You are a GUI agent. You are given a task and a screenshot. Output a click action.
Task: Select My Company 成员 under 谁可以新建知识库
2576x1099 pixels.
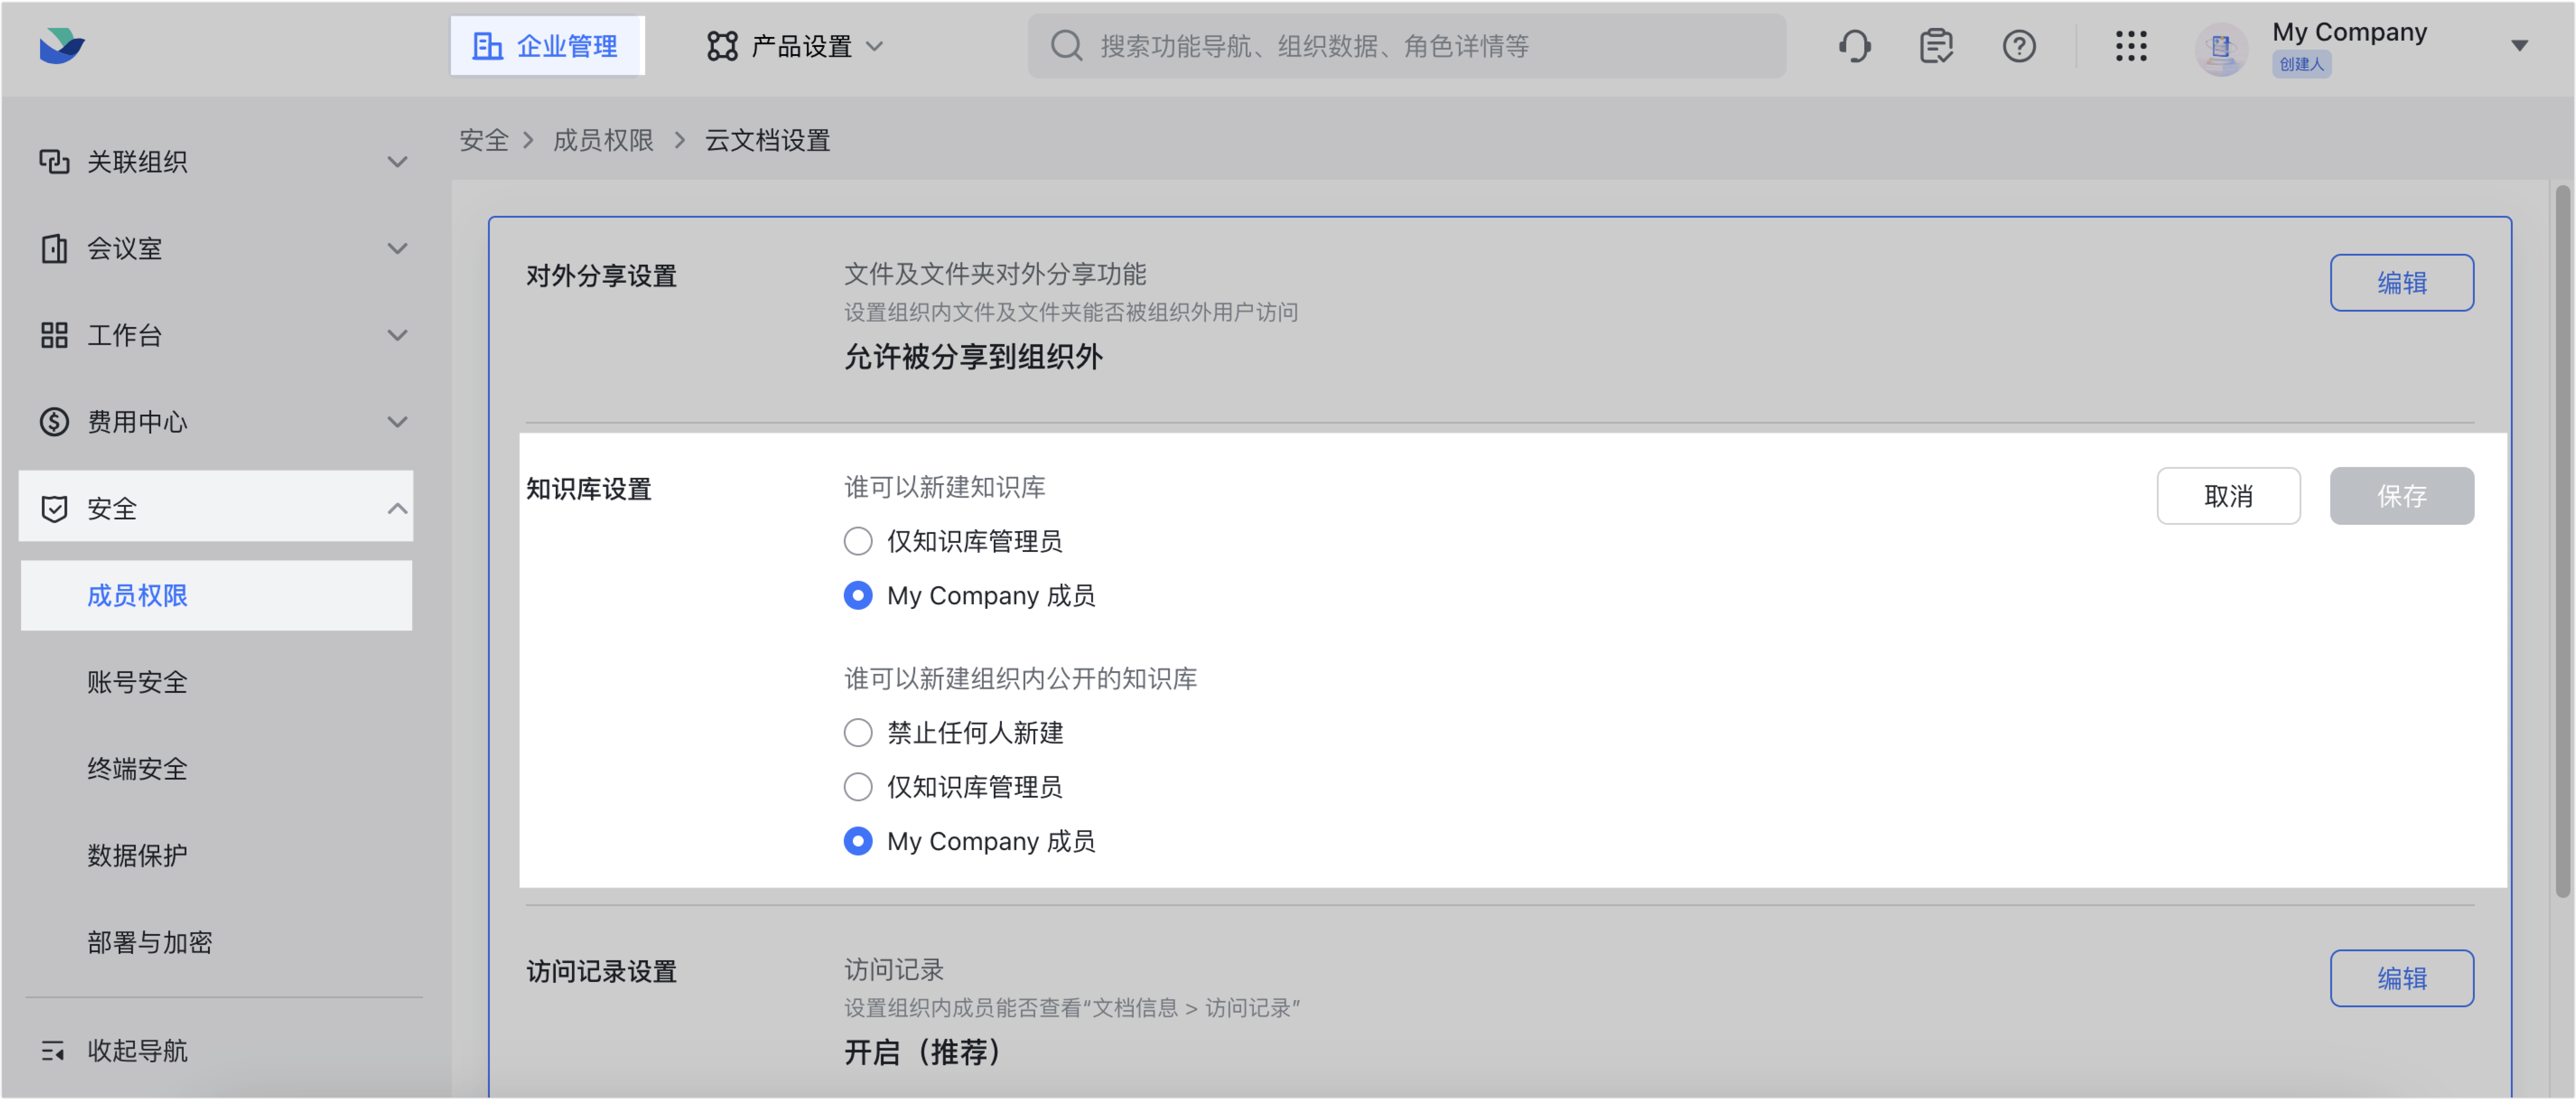tap(858, 595)
